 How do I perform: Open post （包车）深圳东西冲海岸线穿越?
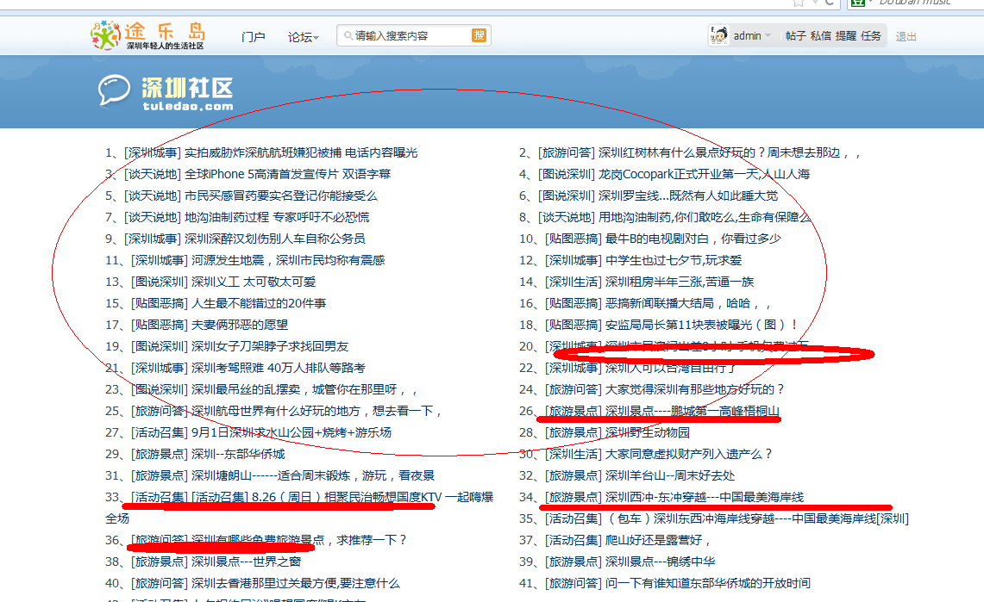pos(757,518)
